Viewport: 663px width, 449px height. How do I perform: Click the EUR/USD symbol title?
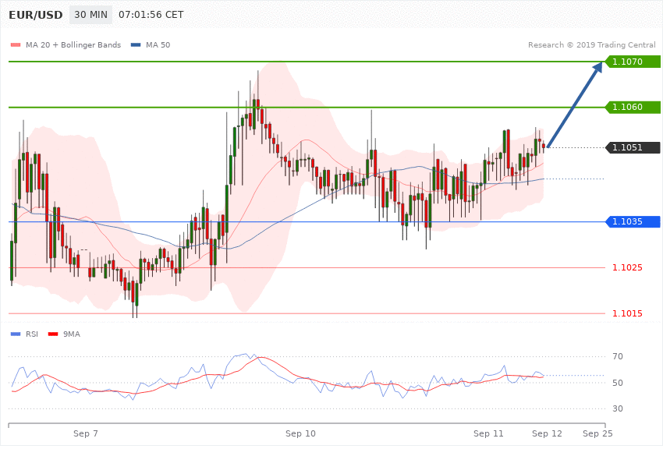pyautogui.click(x=36, y=15)
